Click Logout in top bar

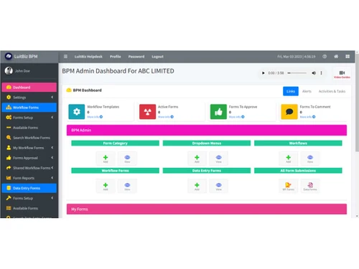pos(157,57)
